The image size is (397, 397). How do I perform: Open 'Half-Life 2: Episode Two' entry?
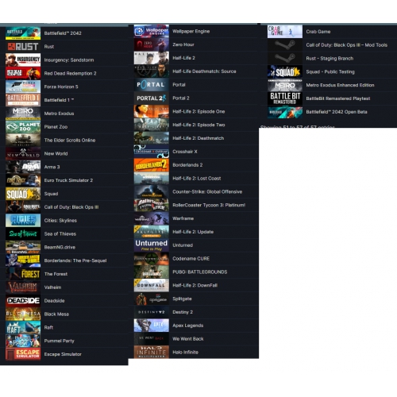[x=198, y=125]
